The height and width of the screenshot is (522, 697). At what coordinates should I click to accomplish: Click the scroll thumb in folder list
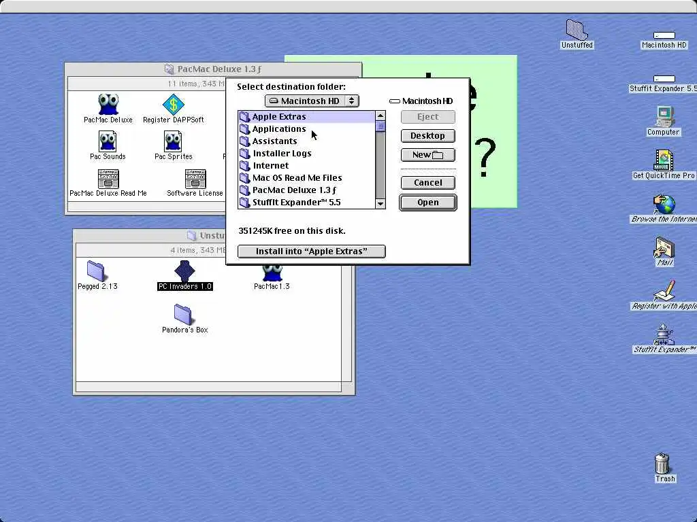tap(380, 126)
